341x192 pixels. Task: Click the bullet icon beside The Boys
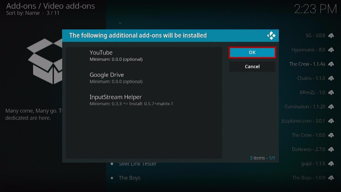point(112,178)
